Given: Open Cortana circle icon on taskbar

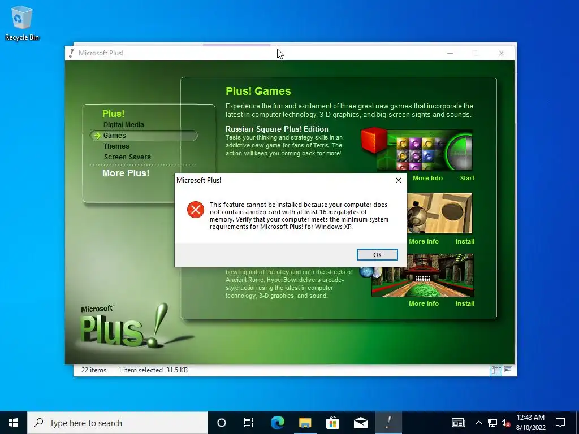Looking at the screenshot, I should pyautogui.click(x=221, y=423).
